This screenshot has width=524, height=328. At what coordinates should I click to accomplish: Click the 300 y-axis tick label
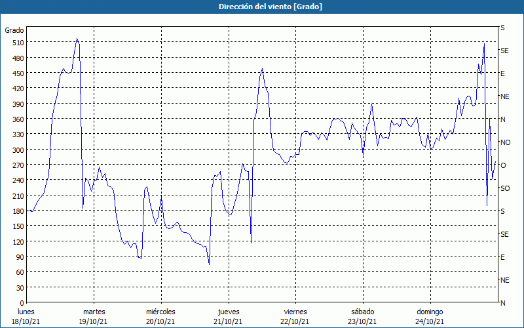coord(18,150)
